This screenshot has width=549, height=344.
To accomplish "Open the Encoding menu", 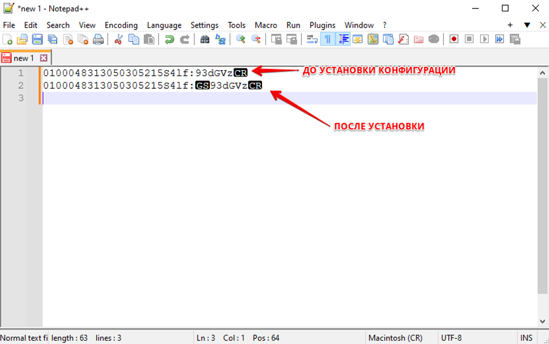I will 121,25.
